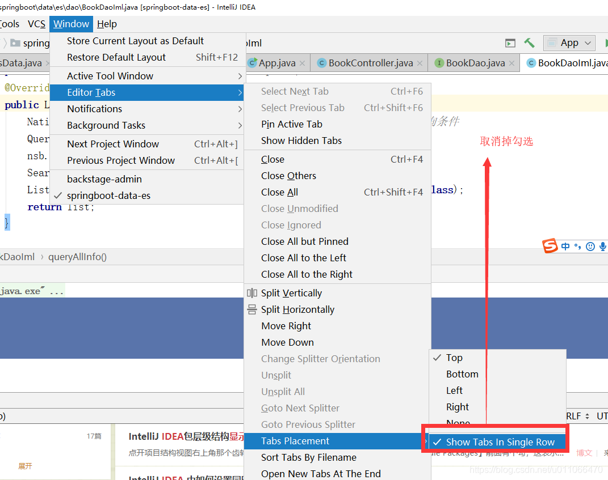
Task: Expand Background Tasks submenu
Action: [148, 125]
